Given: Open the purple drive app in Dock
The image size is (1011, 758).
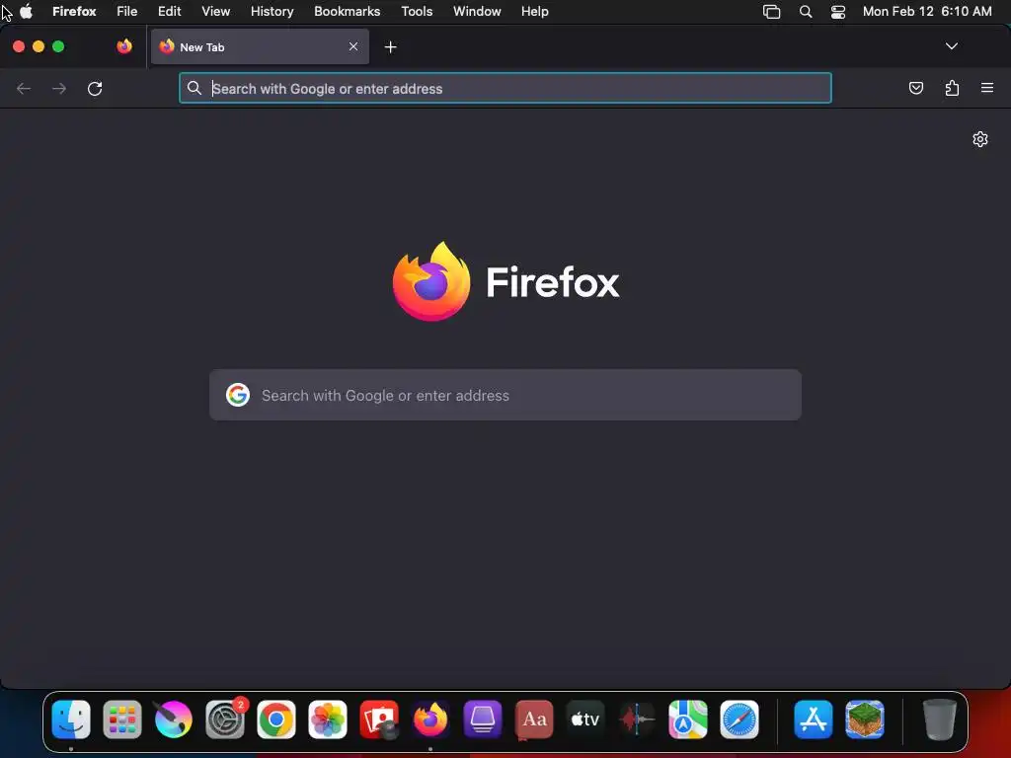Looking at the screenshot, I should pyautogui.click(x=482, y=720).
